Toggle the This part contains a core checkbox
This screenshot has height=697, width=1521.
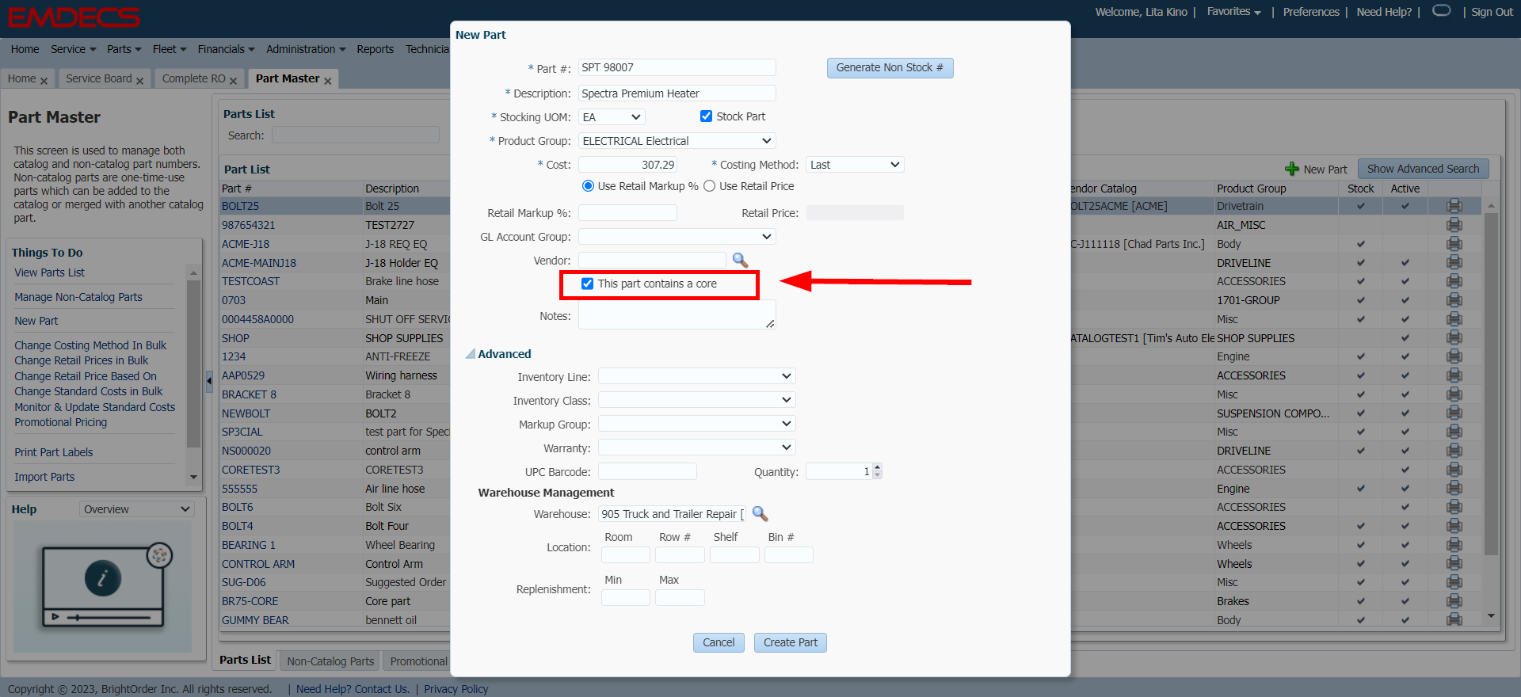(x=587, y=284)
